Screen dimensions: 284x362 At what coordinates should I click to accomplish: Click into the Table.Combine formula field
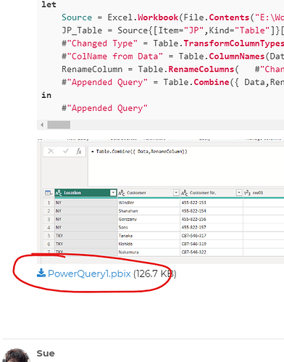(186, 166)
